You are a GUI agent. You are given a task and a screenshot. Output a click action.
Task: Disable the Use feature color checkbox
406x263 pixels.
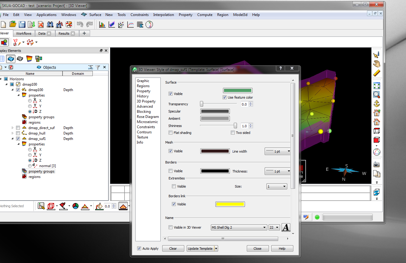[x=224, y=97]
